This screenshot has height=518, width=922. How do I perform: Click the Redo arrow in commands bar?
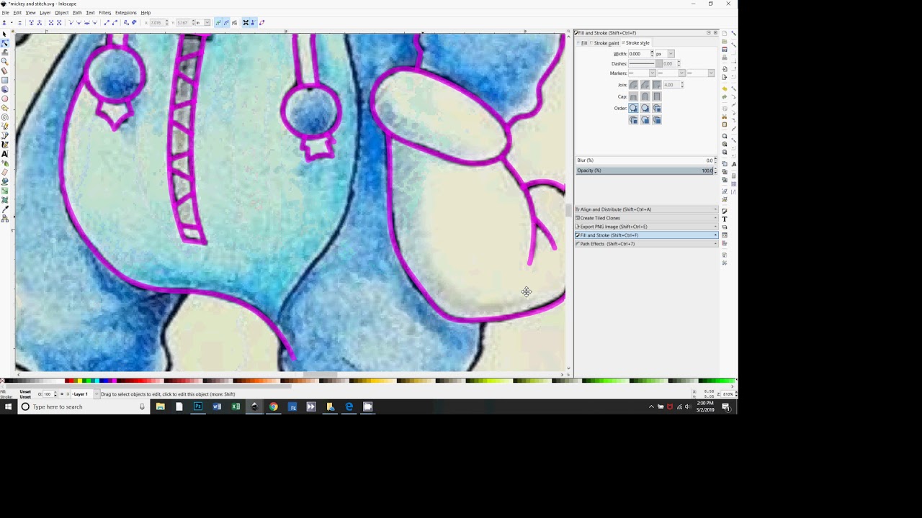point(725,96)
